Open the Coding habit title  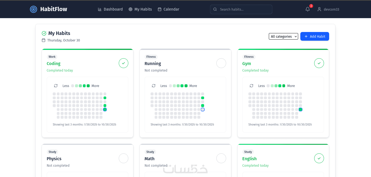54,63
